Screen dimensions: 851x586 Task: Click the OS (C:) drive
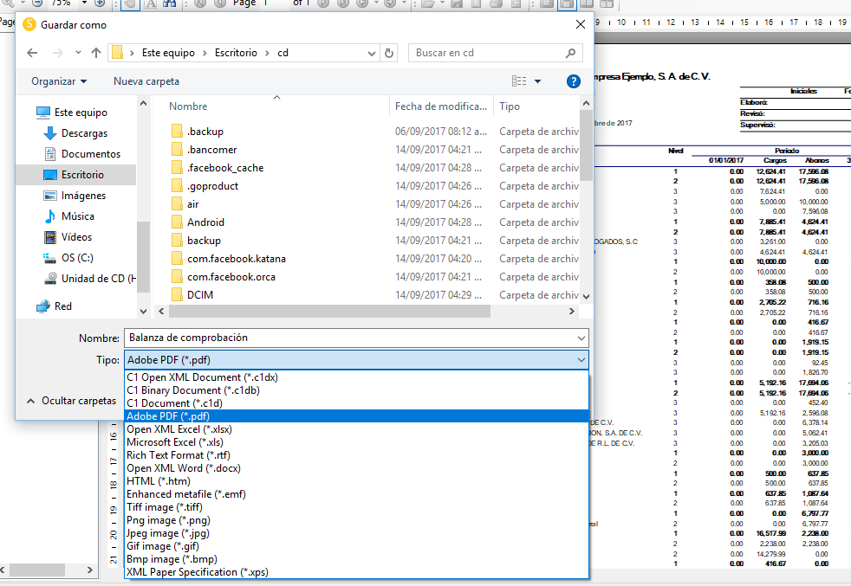click(x=77, y=258)
